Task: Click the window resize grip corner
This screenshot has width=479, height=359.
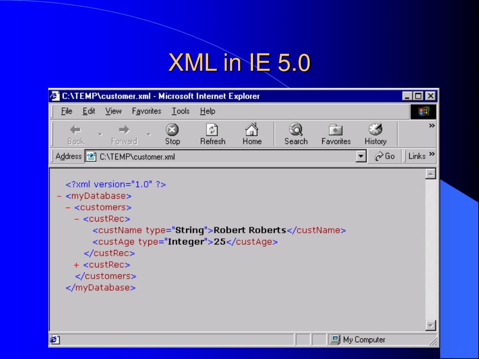Action: coord(434,341)
